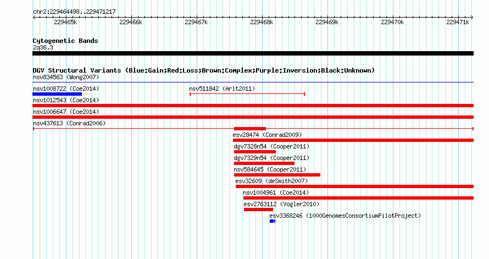Click the red nsv1006647 loss bar
Viewport: 489px width, 259px height.
click(x=253, y=117)
